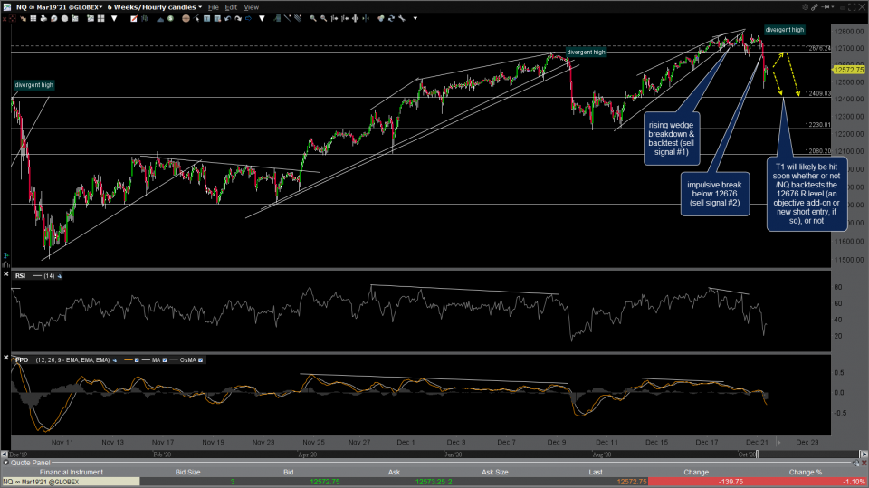
Task: Click the crosshair selection icon in toolbar
Action: (x=12, y=18)
